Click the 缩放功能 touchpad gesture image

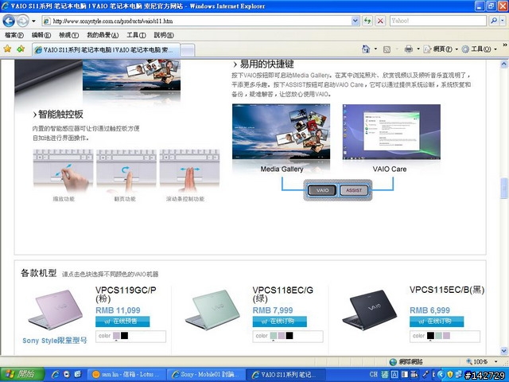coord(64,170)
